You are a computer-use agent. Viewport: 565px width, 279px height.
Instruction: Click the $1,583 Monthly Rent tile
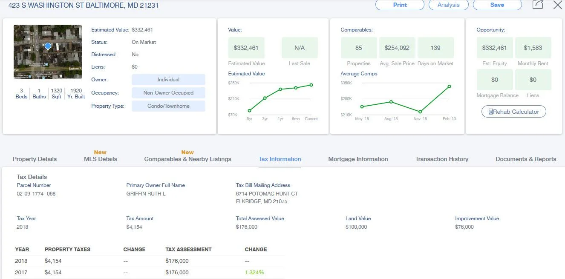pos(533,48)
